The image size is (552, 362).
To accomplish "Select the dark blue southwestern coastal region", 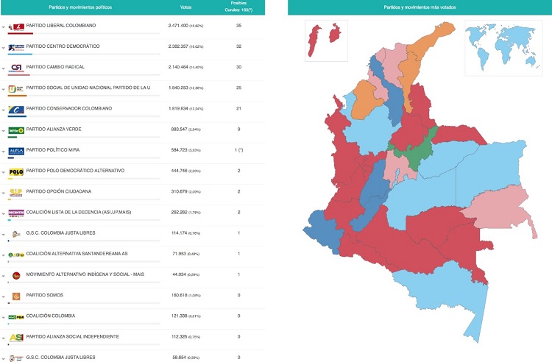I will tap(322, 230).
